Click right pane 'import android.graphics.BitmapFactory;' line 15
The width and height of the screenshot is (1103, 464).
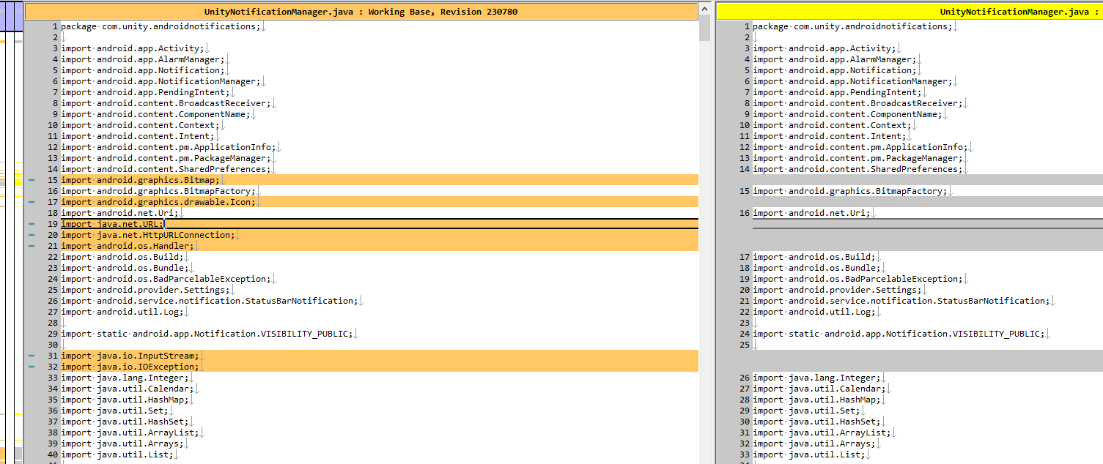(x=850, y=191)
